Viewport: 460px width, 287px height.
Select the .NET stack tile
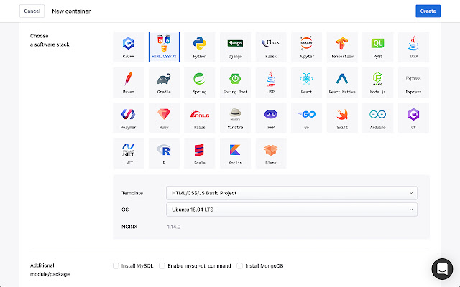(129, 154)
